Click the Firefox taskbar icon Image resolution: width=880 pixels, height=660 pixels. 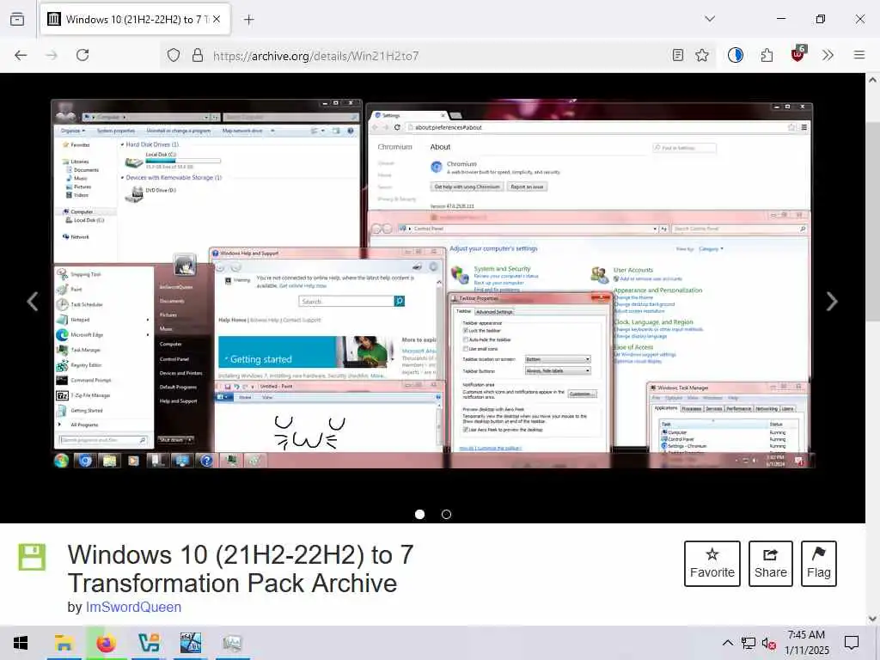106,643
